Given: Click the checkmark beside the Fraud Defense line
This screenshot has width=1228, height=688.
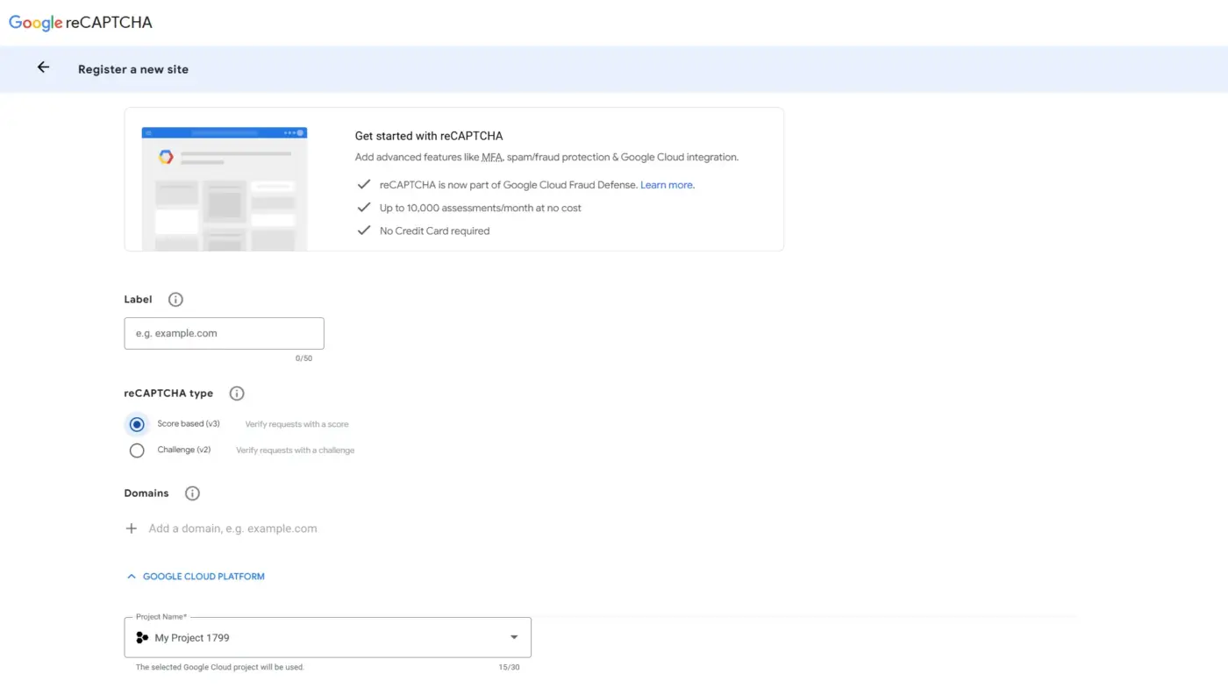Looking at the screenshot, I should point(363,185).
